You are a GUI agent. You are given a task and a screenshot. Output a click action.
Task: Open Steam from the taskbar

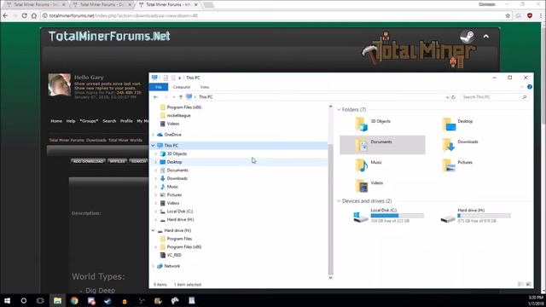click(107, 301)
